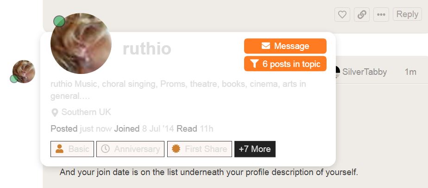Send ruthio a Message
This screenshot has width=428, height=188.
point(285,46)
